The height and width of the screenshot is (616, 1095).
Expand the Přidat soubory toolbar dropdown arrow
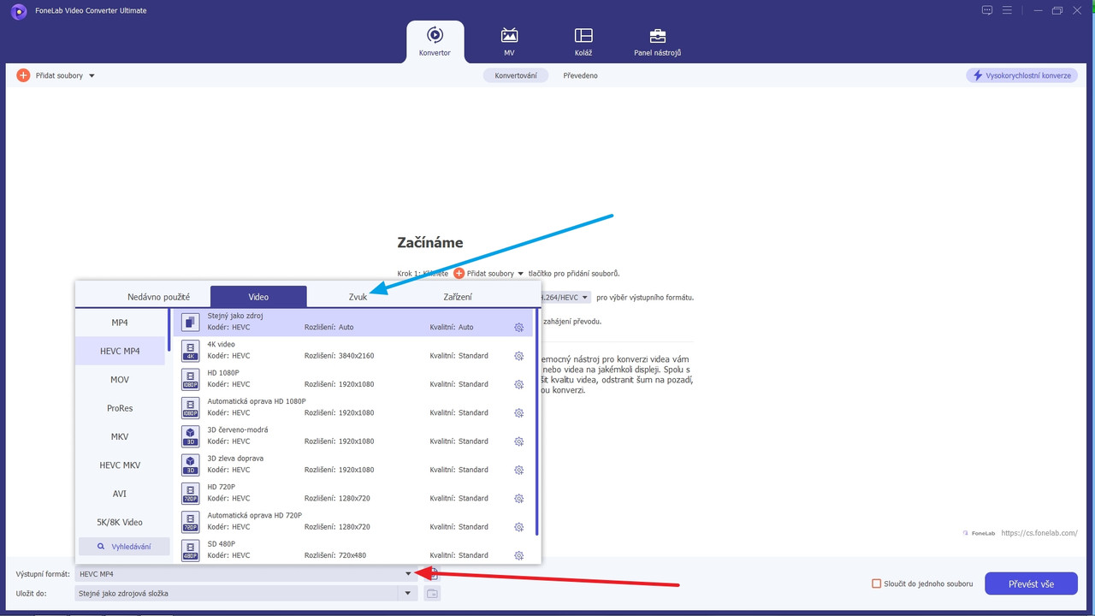click(x=92, y=75)
